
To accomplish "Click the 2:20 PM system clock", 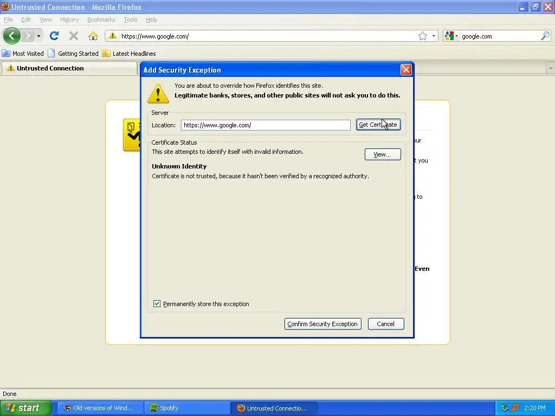I will coord(535,408).
